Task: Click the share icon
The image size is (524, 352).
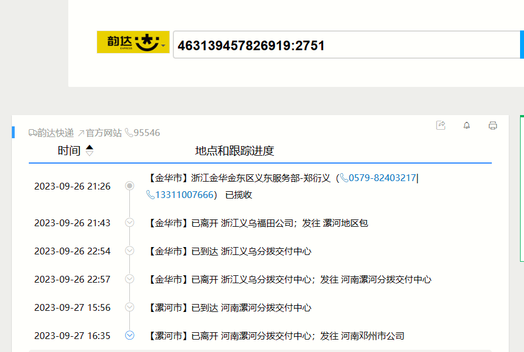Action: 441,125
